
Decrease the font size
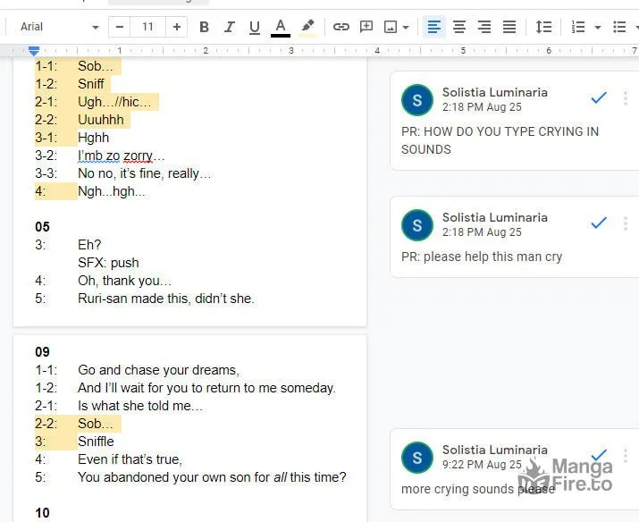click(120, 27)
